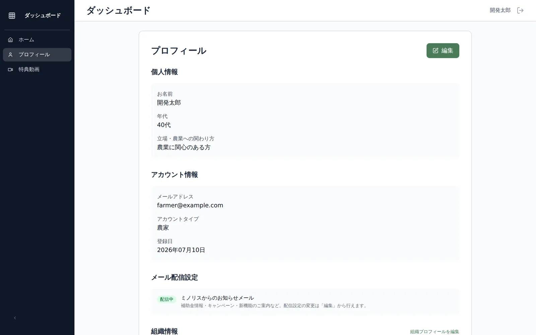Click the email farmer@example.com
This screenshot has height=335, width=536.
[190, 205]
